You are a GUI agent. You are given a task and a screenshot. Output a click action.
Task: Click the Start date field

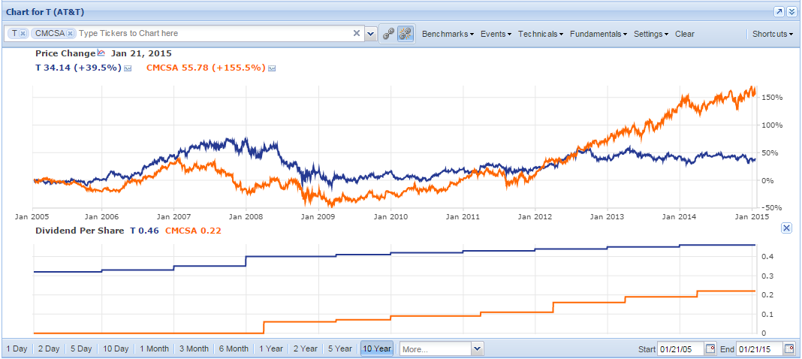pos(680,349)
